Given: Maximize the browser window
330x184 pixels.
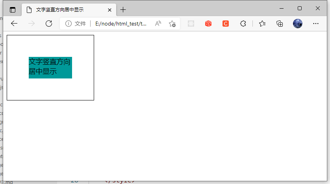Looking at the screenshot, I should (x=300, y=8).
